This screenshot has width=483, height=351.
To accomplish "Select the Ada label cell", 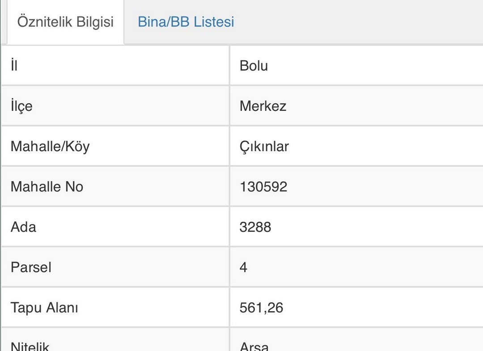I will pos(115,227).
